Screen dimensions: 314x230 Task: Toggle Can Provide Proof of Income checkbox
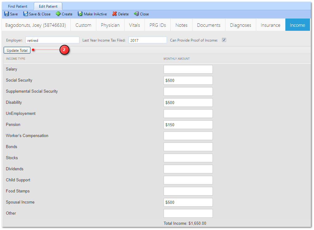point(224,40)
